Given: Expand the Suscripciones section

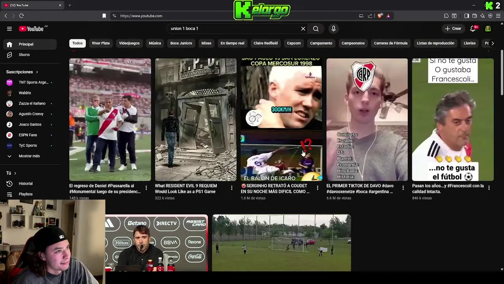Looking at the screenshot, I should pyautogui.click(x=22, y=72).
